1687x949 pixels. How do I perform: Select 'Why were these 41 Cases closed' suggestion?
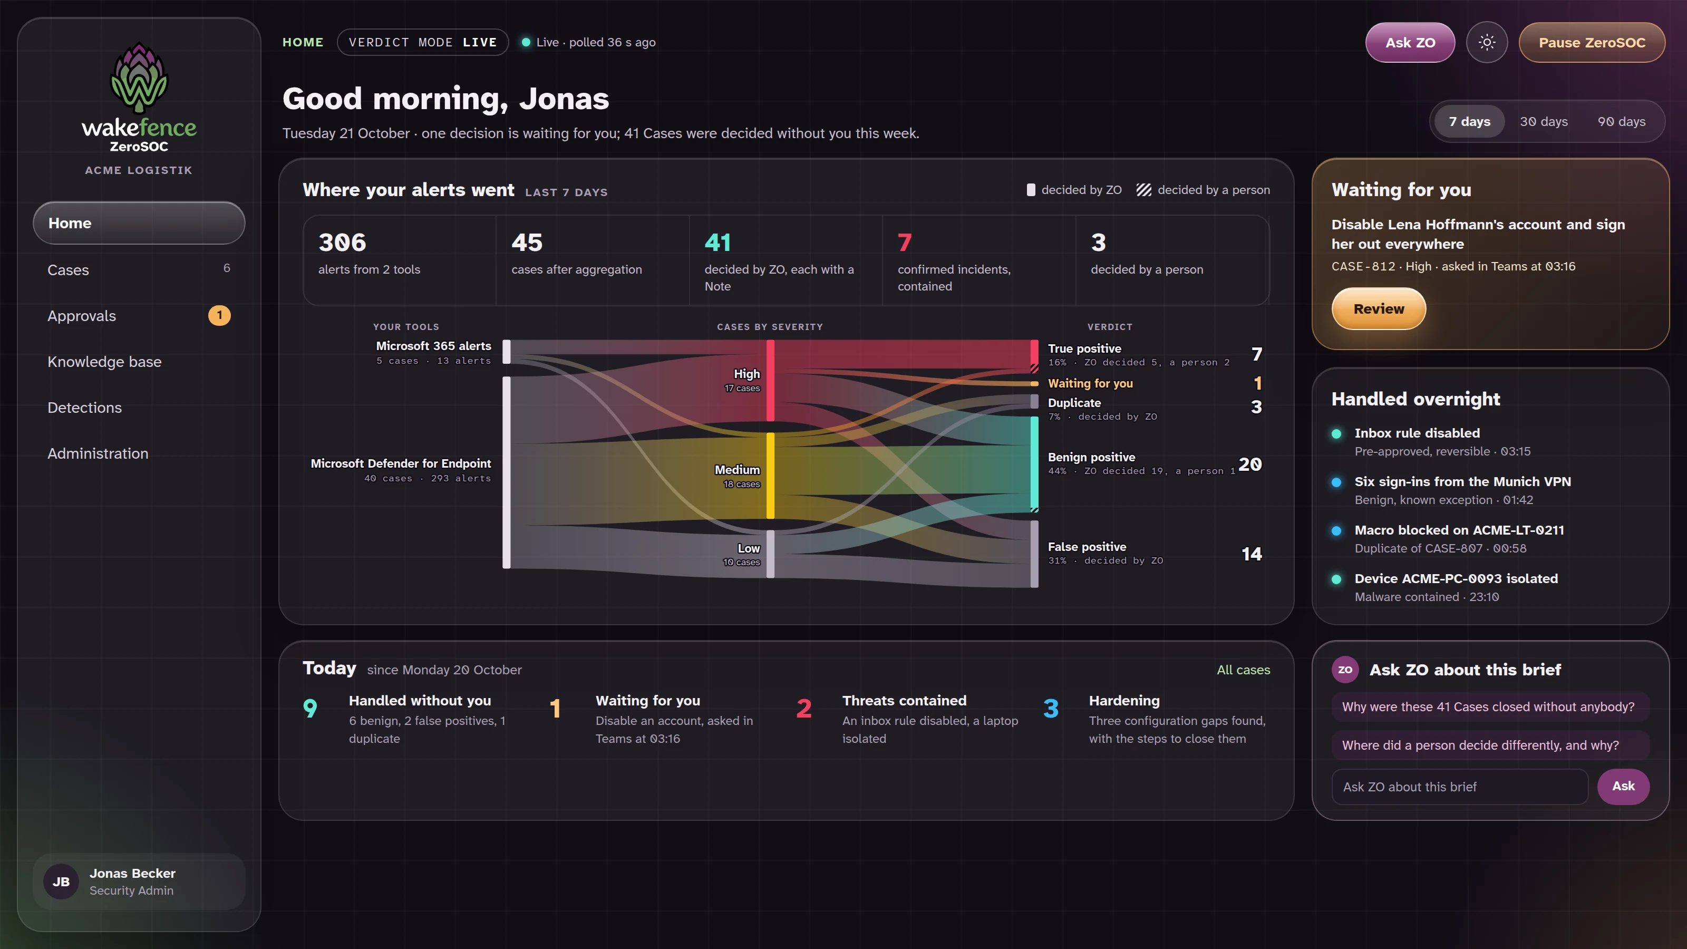(x=1490, y=706)
